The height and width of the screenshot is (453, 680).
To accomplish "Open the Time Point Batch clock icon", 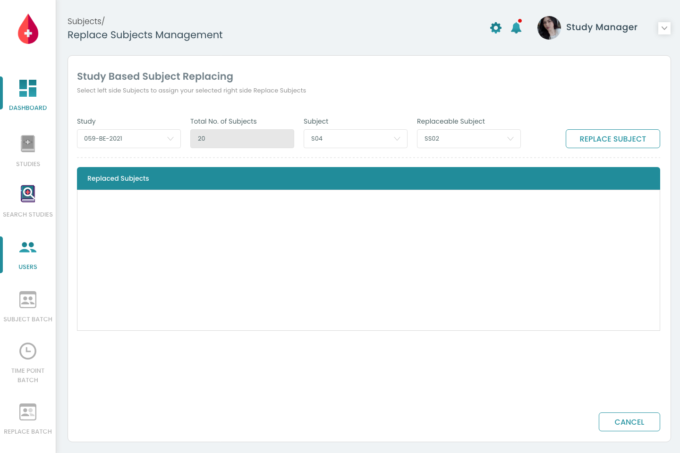I will (x=28, y=351).
